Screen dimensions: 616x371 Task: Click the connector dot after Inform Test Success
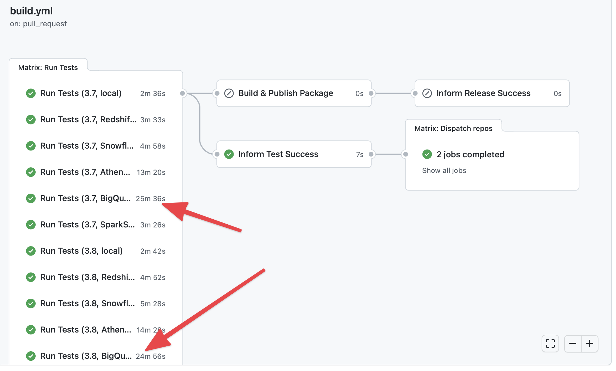[371, 154]
